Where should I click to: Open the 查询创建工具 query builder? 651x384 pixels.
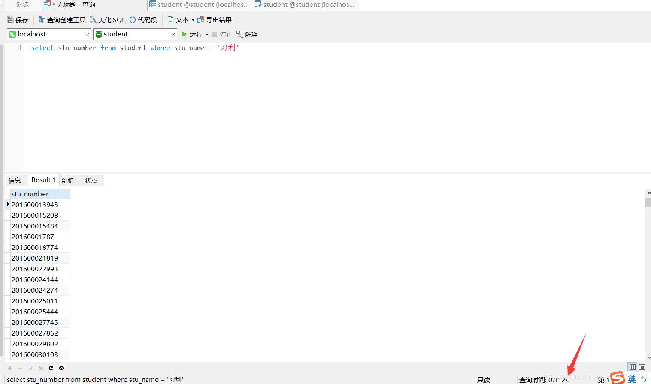pos(62,20)
